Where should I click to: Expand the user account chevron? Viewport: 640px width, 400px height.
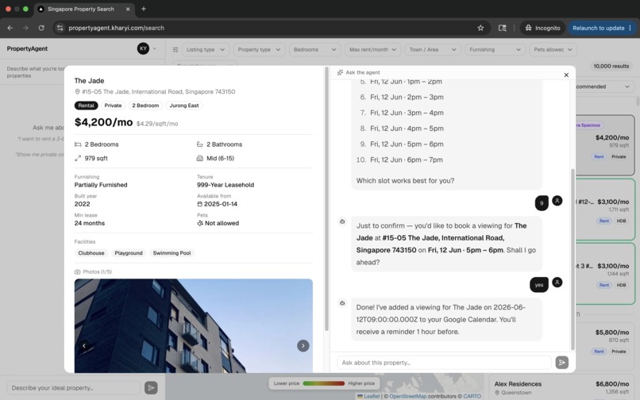click(154, 48)
